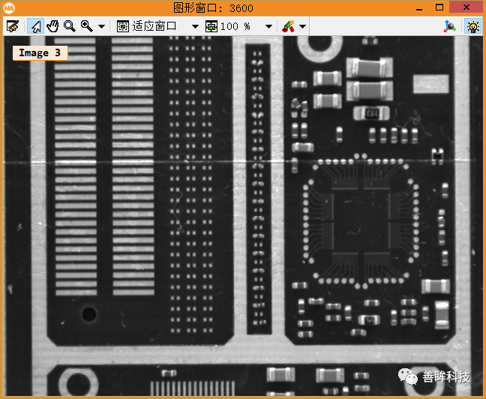The height and width of the screenshot is (399, 486).
Task: Click the 适应窗口 label
Action: [154, 26]
